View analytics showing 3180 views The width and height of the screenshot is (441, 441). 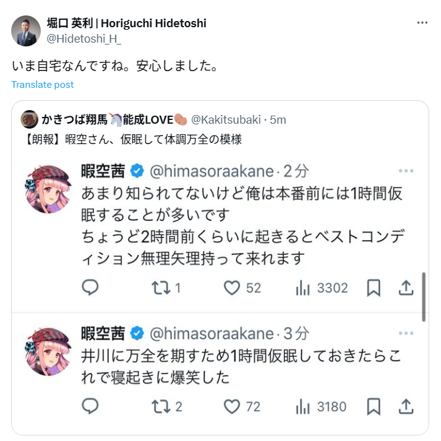point(304,406)
